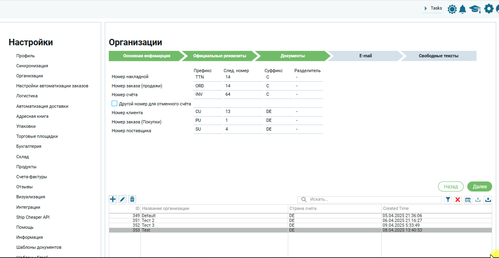Open Логистика in settings sidebar
The width and height of the screenshot is (499, 258).
(x=27, y=96)
